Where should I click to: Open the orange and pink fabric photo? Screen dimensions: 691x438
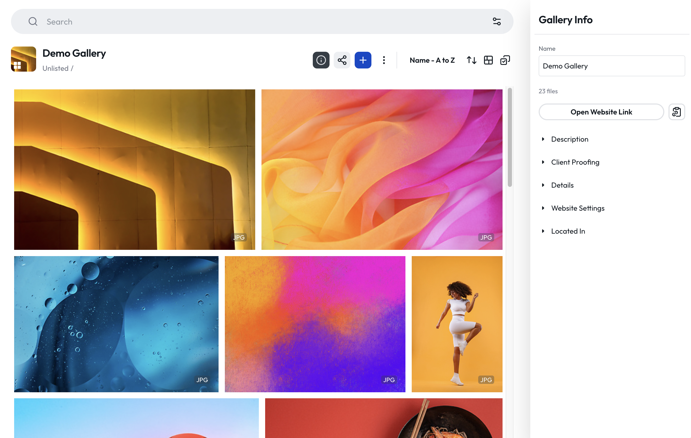pos(382,170)
